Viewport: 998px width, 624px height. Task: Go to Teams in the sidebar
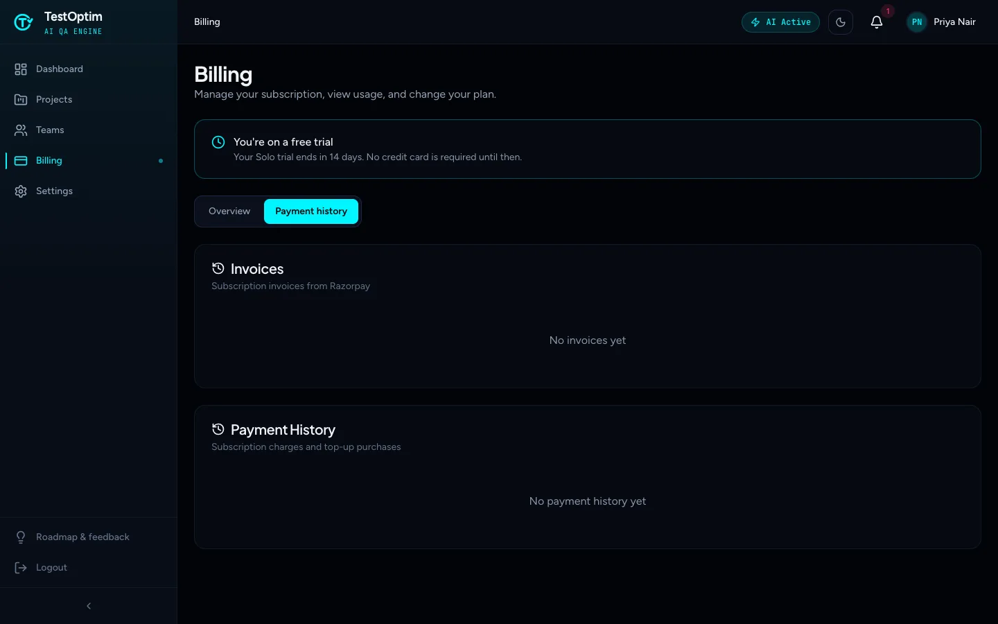89,130
